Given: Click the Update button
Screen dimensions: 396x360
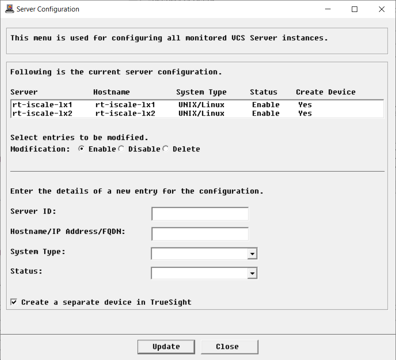Looking at the screenshot, I should point(166,347).
